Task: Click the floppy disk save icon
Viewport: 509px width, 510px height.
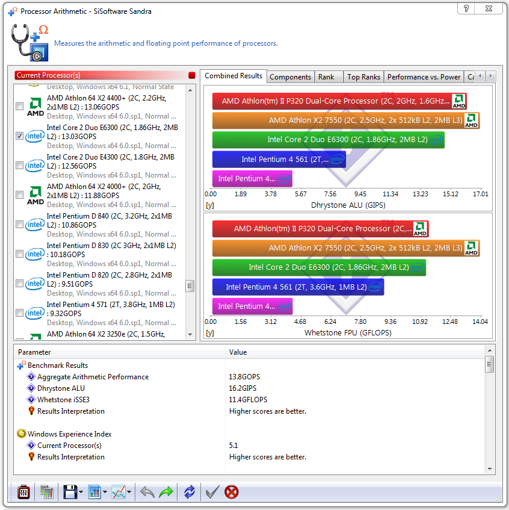Action: (x=70, y=492)
